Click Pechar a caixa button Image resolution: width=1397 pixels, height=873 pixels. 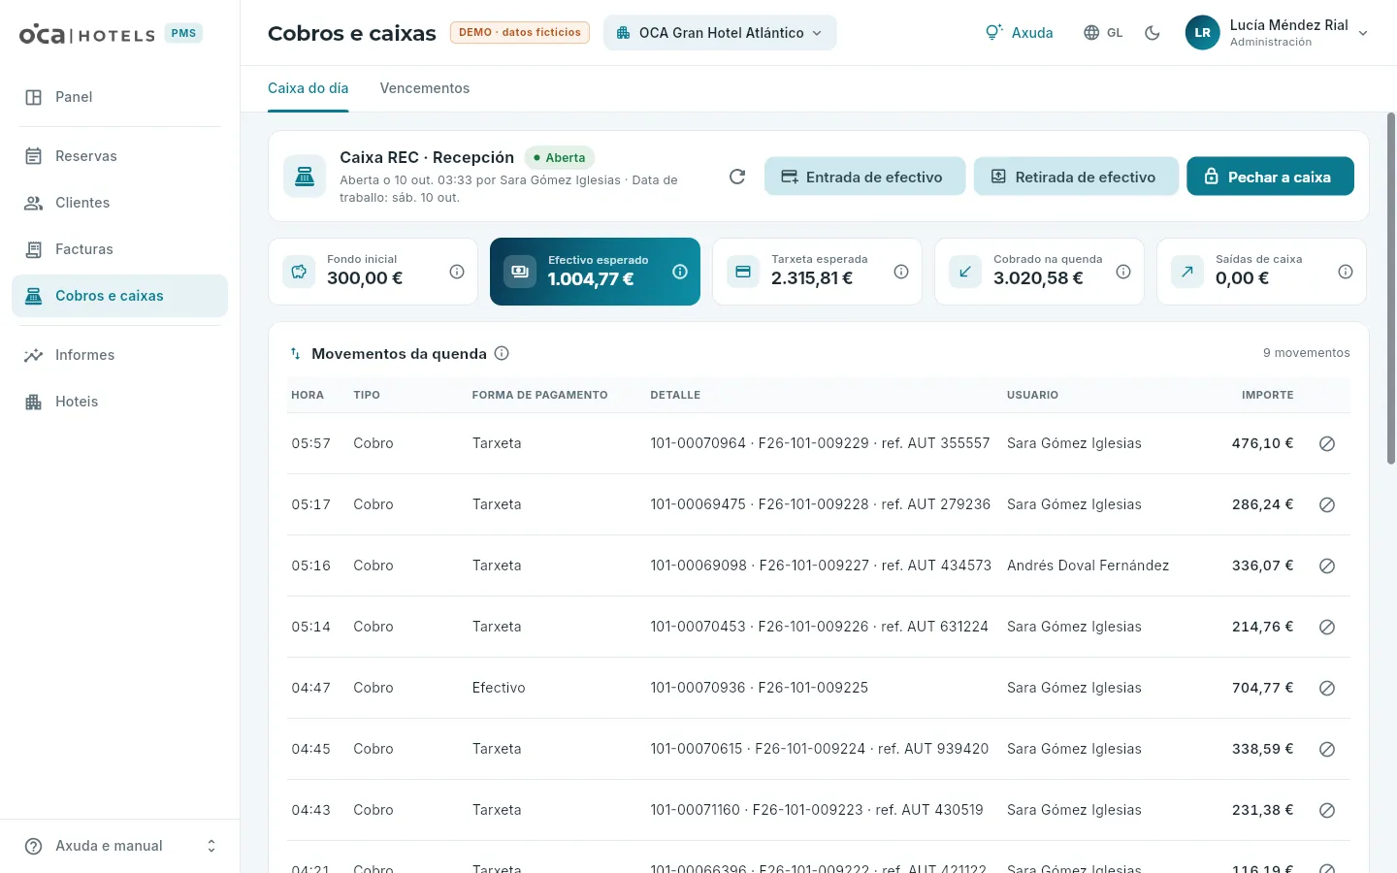click(1270, 177)
